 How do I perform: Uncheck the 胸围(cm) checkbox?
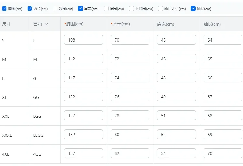coord(4,9)
